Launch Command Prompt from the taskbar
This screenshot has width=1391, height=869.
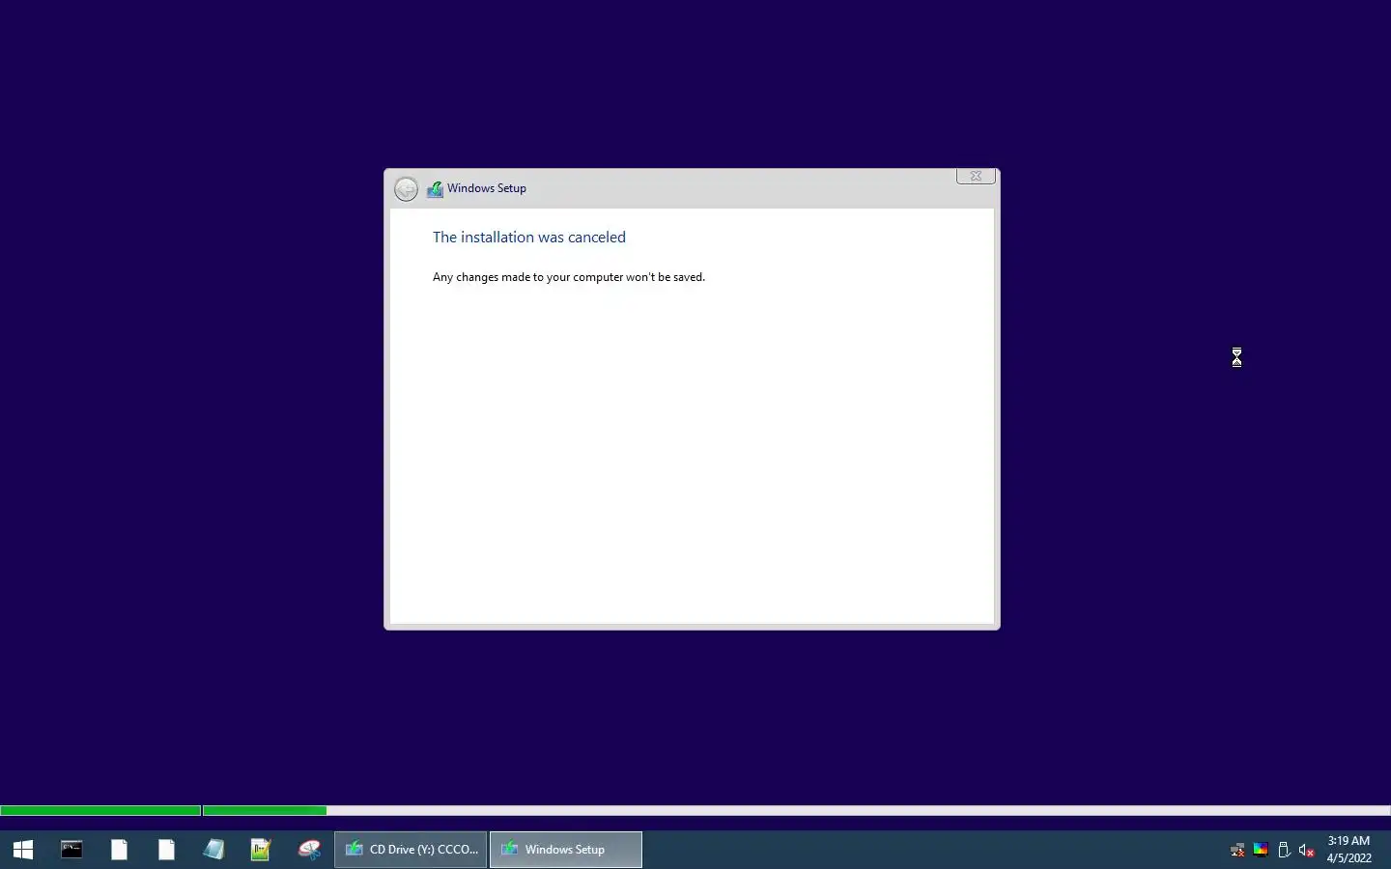tap(71, 850)
